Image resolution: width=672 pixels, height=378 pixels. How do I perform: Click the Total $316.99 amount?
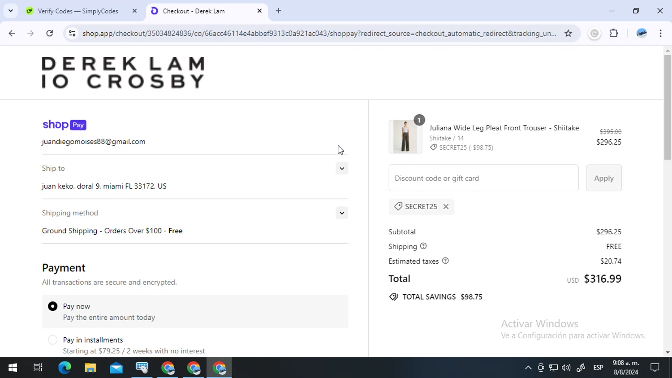tap(603, 279)
